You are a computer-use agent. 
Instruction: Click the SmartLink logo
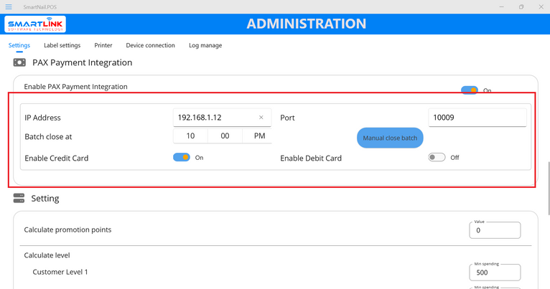pos(36,24)
